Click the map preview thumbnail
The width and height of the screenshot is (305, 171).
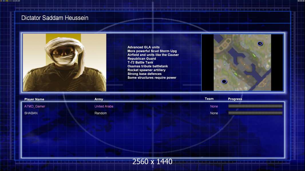242,62
